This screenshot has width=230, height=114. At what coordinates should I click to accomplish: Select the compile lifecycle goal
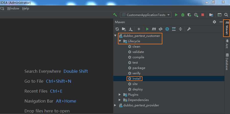138,57
